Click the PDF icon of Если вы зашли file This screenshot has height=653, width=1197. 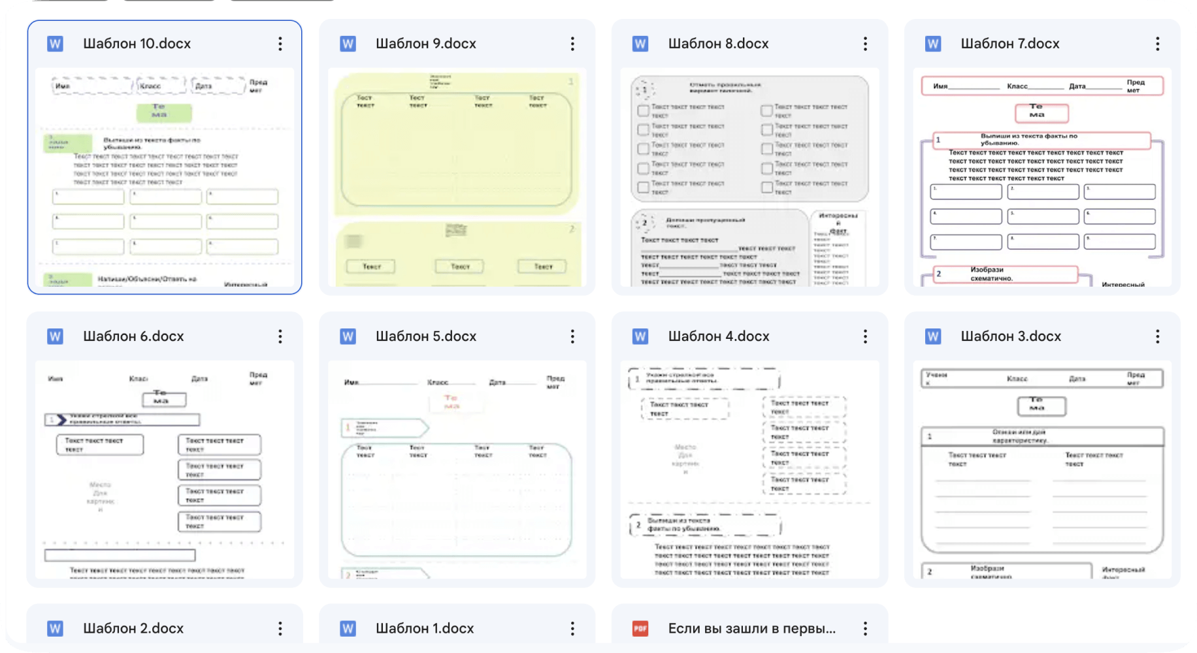pos(640,628)
